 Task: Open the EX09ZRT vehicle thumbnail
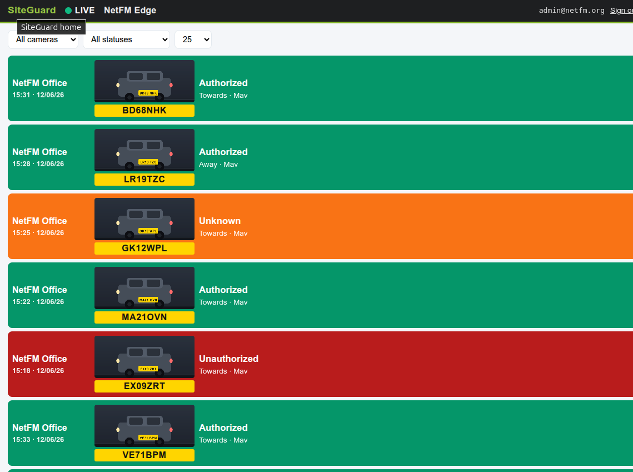tap(144, 357)
